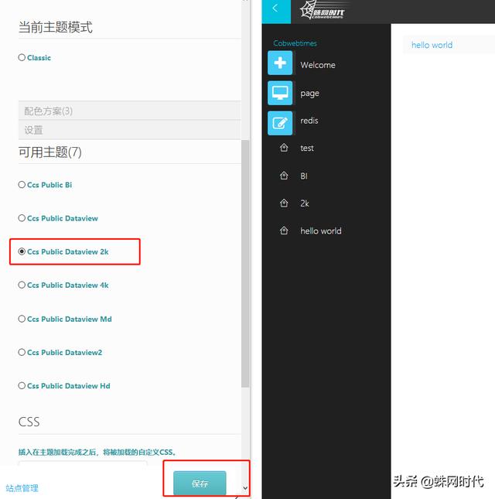This screenshot has width=495, height=499.
Task: Click the edit icon beside redis
Action: pos(280,123)
